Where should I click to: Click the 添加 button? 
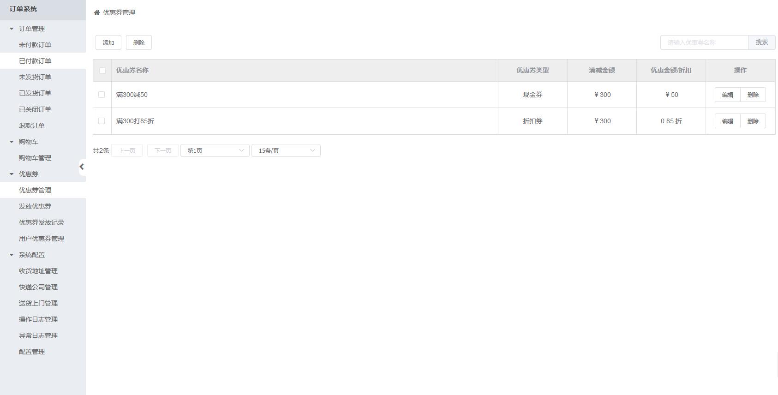click(x=108, y=42)
